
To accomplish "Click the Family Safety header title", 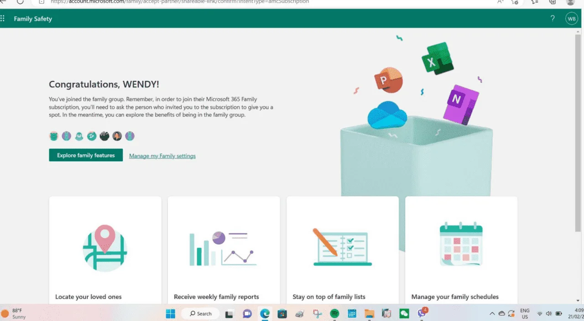I will (33, 19).
